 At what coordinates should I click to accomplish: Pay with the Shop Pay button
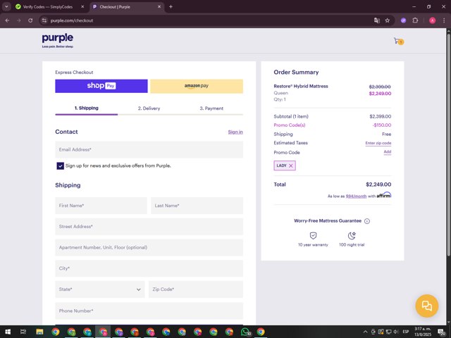pos(101,86)
